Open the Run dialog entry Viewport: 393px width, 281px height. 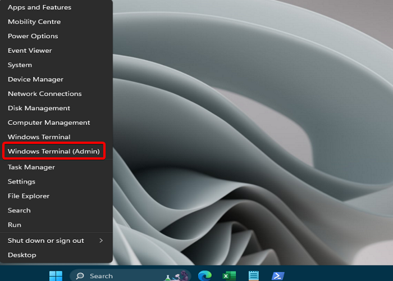click(x=56, y=225)
